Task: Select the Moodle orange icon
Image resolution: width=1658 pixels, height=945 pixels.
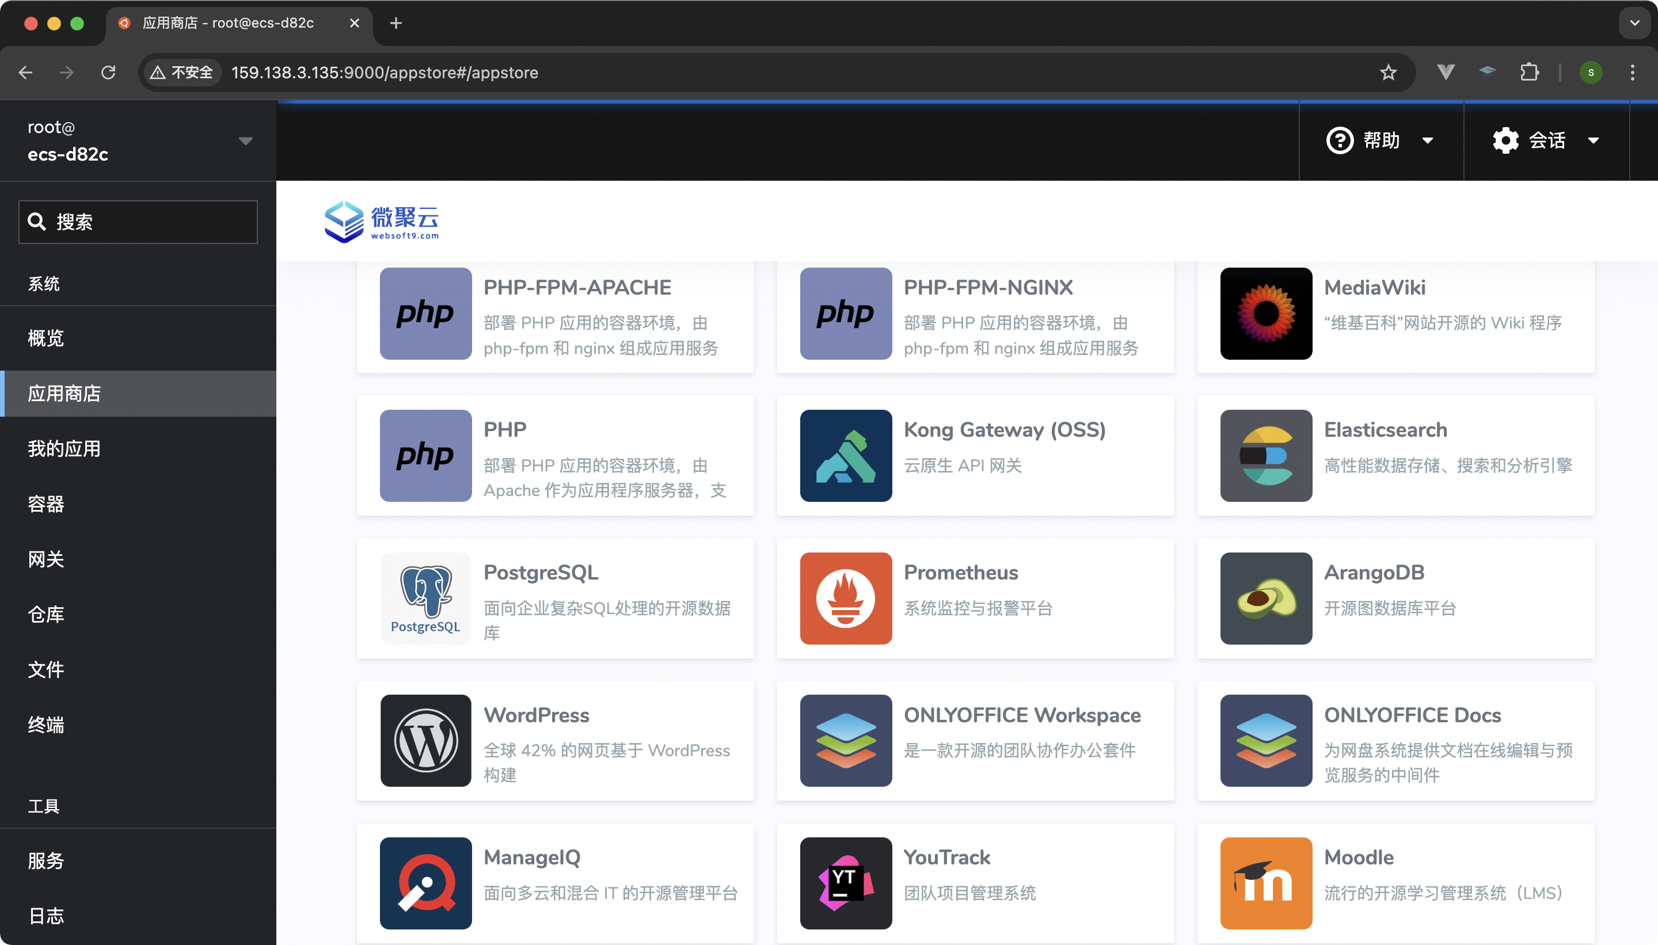Action: coord(1265,883)
